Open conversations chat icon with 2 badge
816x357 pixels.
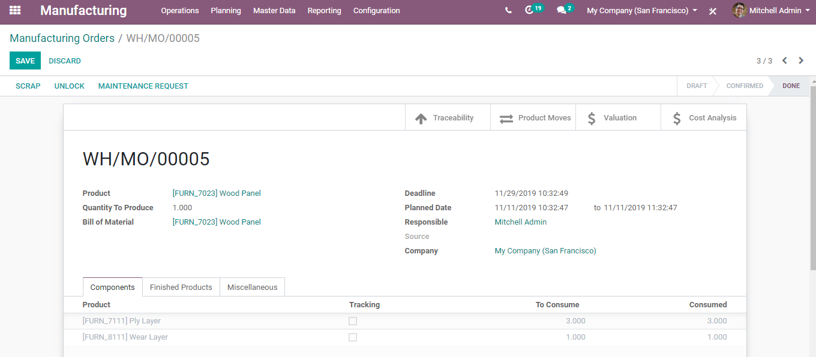[x=561, y=10]
